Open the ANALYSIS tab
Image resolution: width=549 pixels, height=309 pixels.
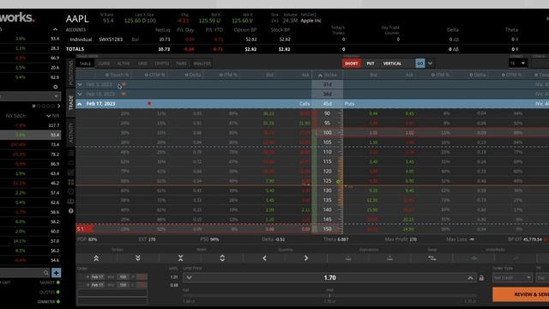pyautogui.click(x=202, y=64)
